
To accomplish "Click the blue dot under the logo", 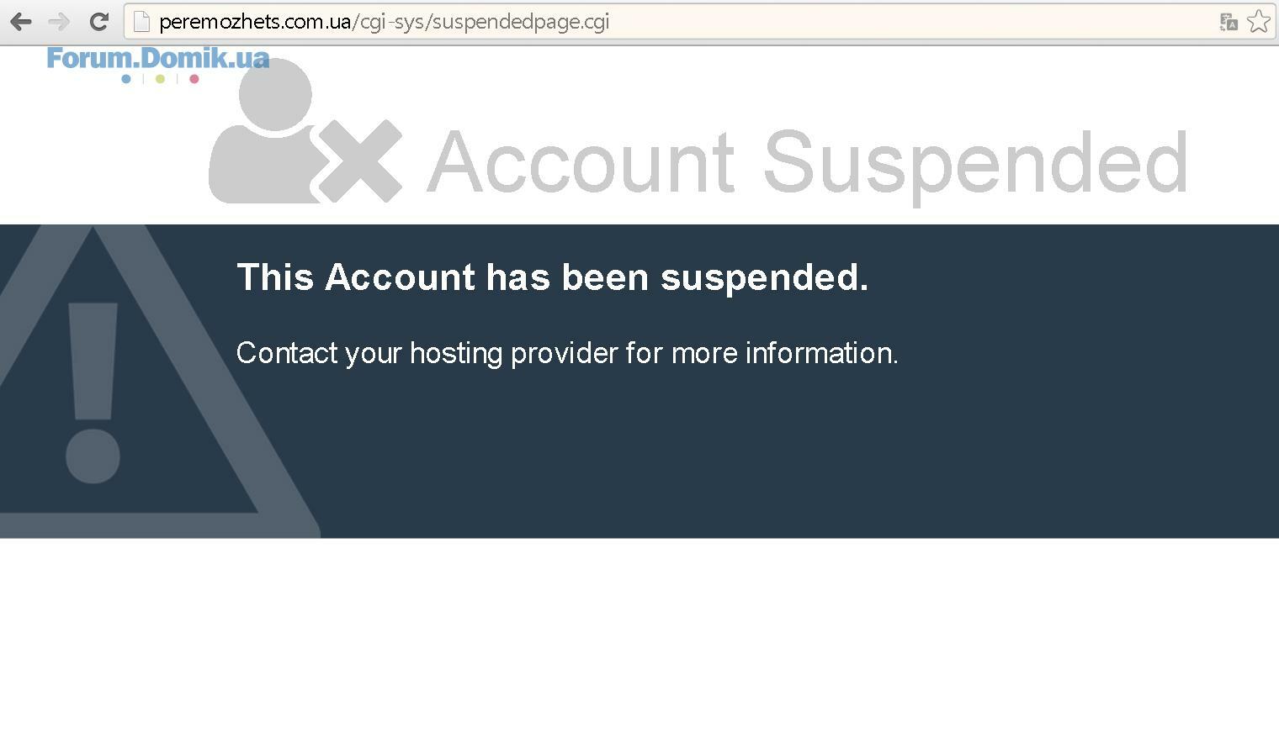I will pyautogui.click(x=126, y=79).
